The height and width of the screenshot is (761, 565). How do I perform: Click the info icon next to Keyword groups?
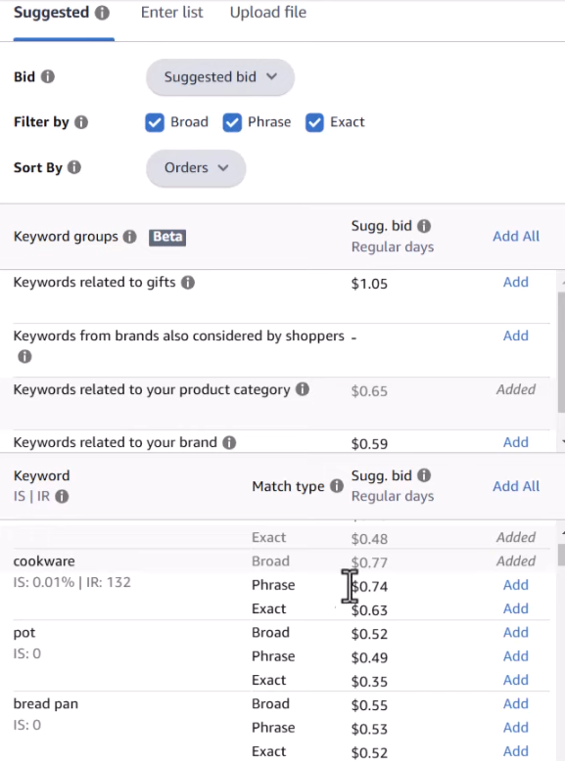(x=129, y=237)
